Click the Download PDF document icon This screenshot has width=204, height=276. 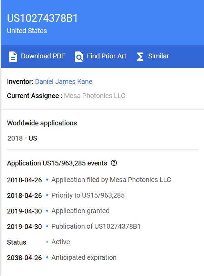click(x=13, y=57)
